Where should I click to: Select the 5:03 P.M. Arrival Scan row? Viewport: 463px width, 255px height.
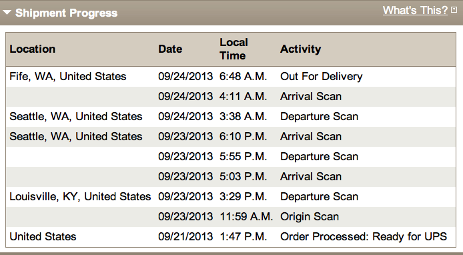pyautogui.click(x=230, y=177)
